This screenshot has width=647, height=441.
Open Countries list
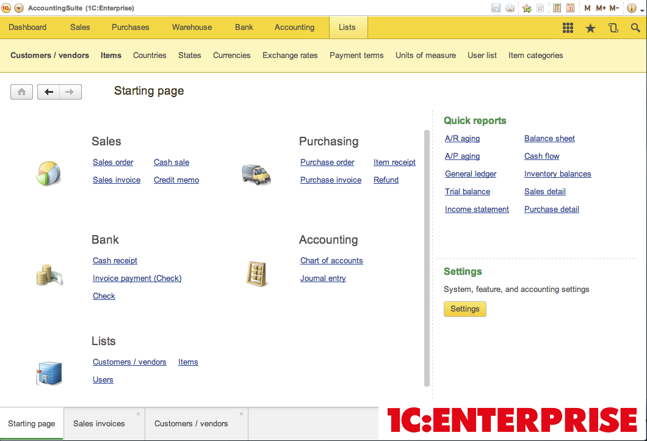tap(150, 56)
